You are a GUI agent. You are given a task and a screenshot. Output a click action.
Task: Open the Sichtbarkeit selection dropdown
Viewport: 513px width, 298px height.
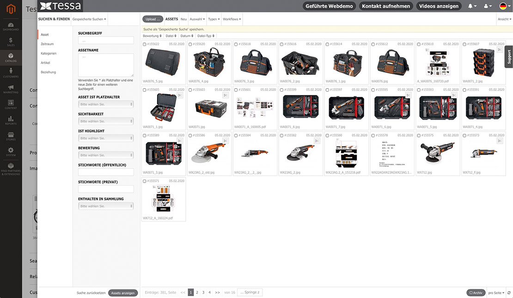[x=106, y=121]
